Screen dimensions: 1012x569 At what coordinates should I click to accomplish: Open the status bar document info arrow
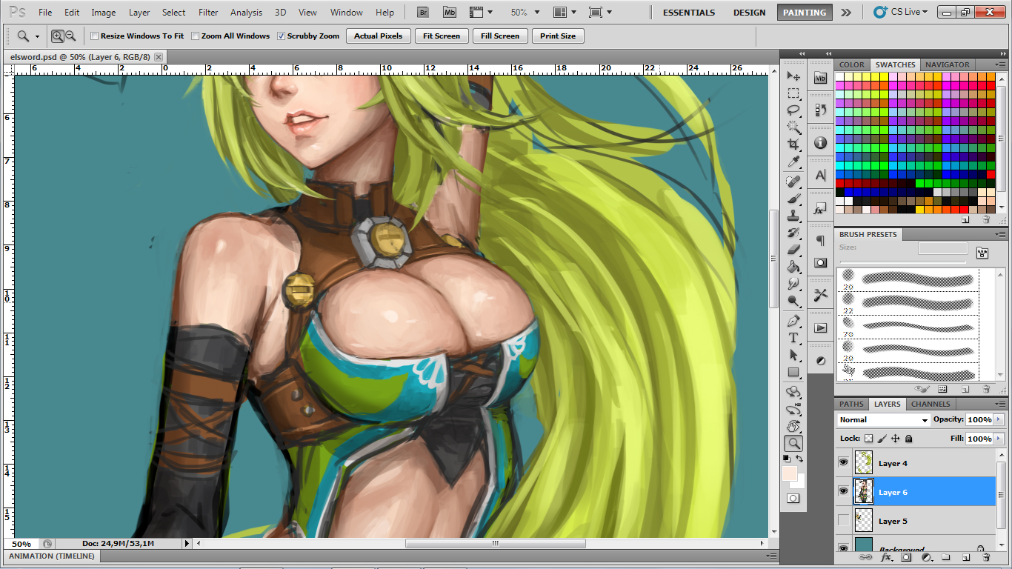pyautogui.click(x=188, y=544)
